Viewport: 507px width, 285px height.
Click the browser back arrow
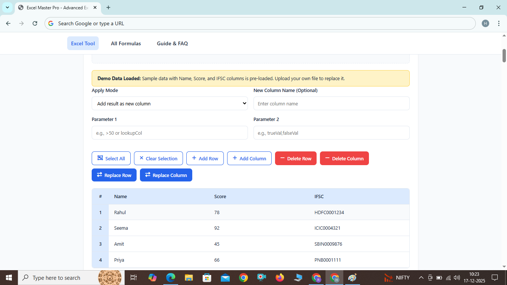(8, 23)
